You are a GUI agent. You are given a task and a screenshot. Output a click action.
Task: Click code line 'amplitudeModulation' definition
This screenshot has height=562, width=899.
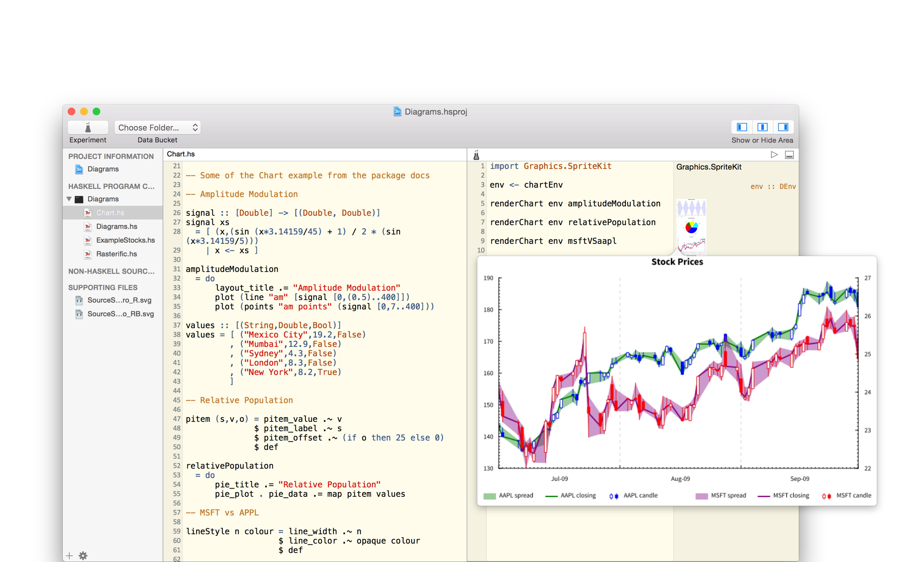click(232, 269)
